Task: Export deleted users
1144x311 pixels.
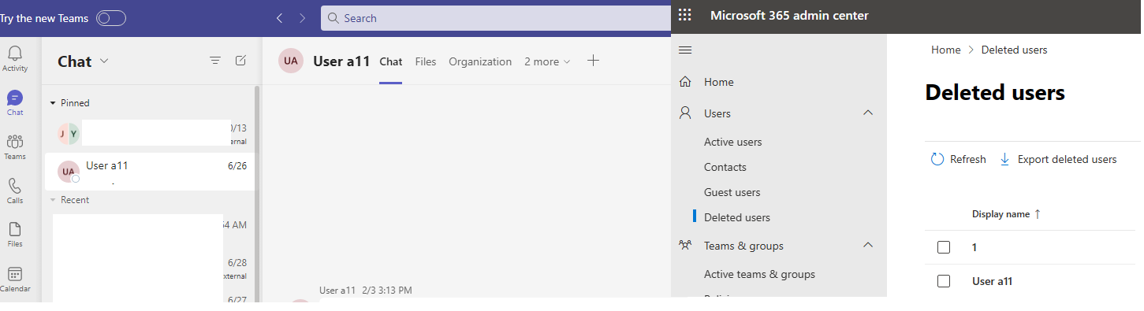Action: [x=1058, y=159]
